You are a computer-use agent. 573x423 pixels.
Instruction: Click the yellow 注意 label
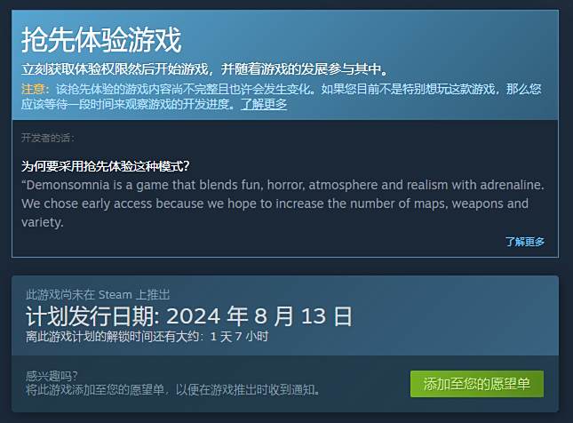tap(33, 89)
